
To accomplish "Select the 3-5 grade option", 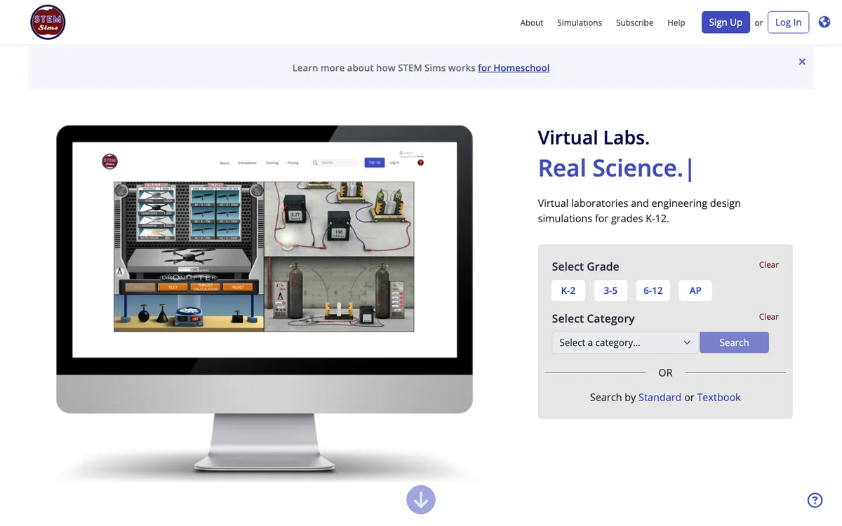I will [610, 290].
